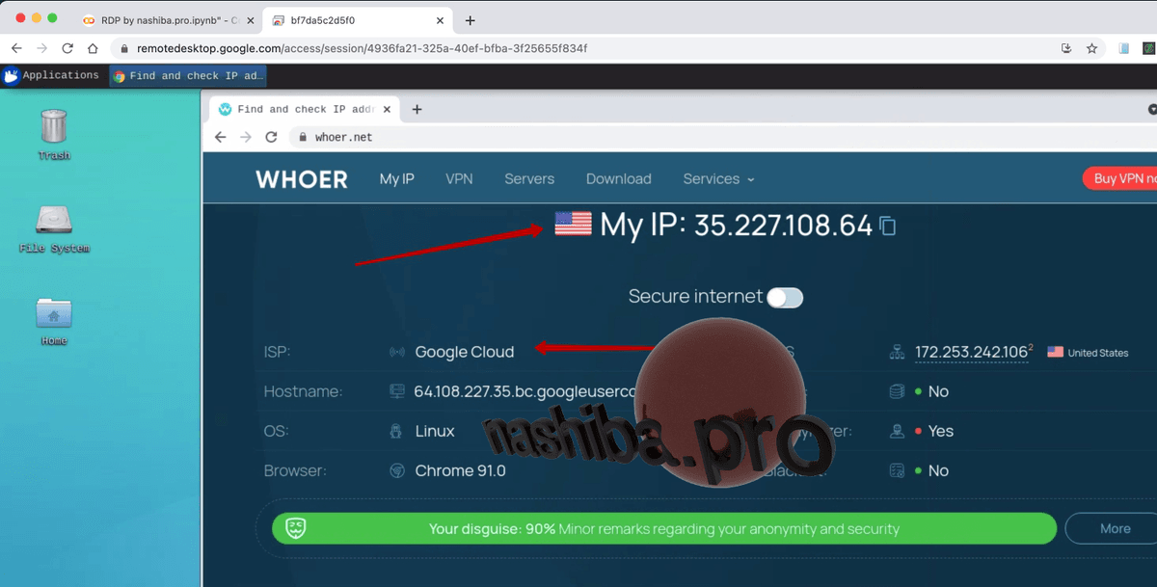Click the blue extension icon in outer Chrome toolbar
The width and height of the screenshot is (1157, 587).
coord(1124,48)
